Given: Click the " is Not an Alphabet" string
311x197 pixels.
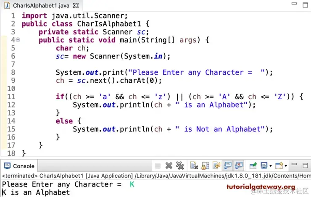Looking at the screenshot, I should point(220,129).
